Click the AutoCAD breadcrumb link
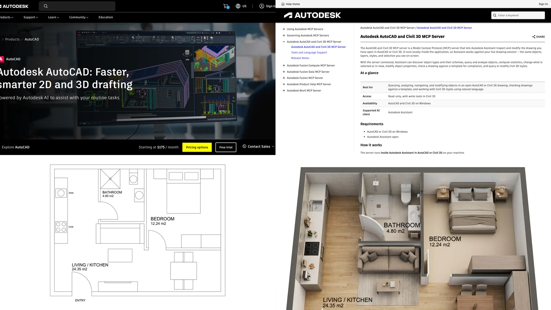Viewport: 551px width, 310px height. tap(32, 39)
